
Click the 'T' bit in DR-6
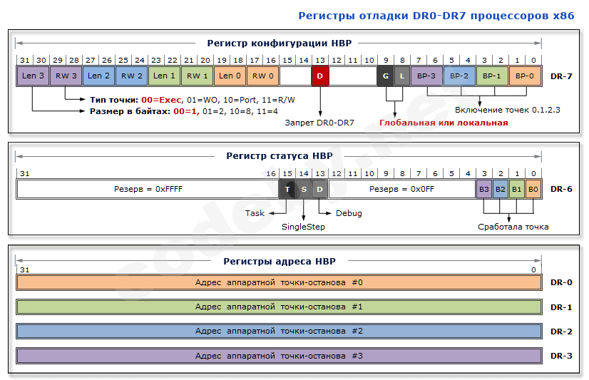tap(287, 189)
